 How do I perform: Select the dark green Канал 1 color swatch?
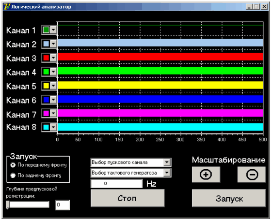point(46,30)
